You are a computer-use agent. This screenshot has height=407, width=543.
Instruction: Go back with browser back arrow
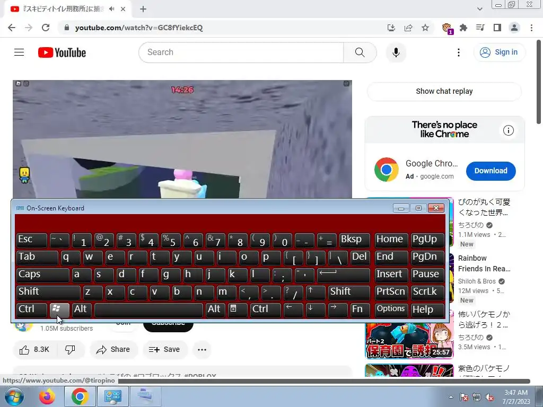click(12, 28)
